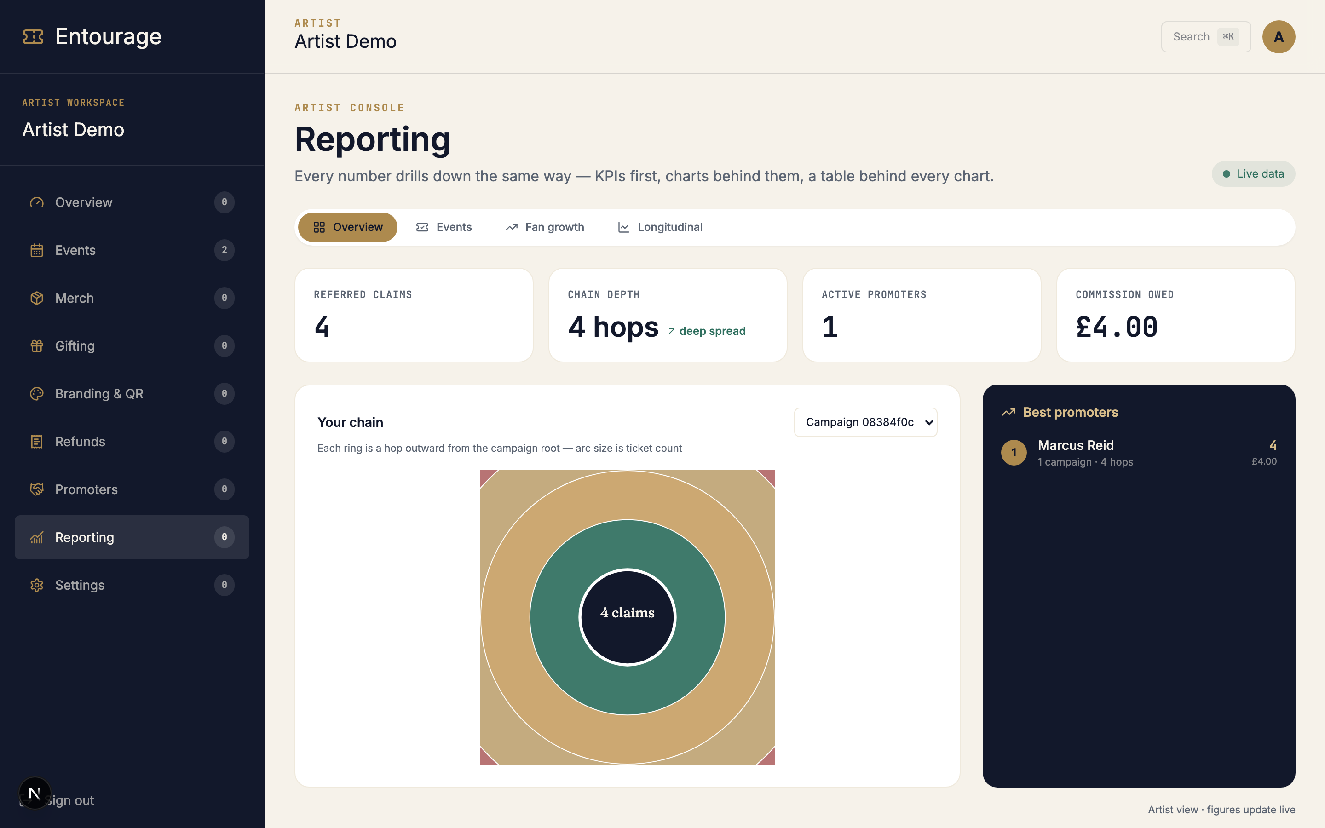Click the Events count badge 2
Image resolution: width=1325 pixels, height=828 pixels.
click(x=225, y=250)
